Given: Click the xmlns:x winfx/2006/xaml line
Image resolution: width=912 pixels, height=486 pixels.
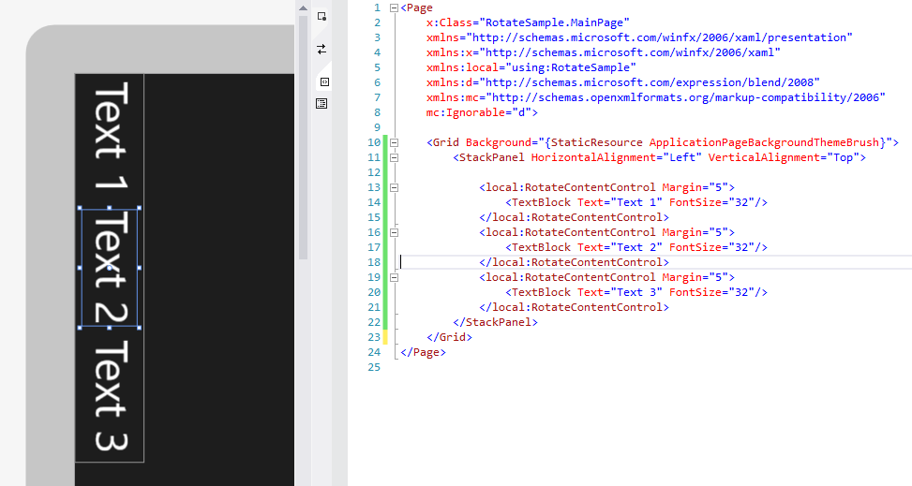Looking at the screenshot, I should 603,52.
